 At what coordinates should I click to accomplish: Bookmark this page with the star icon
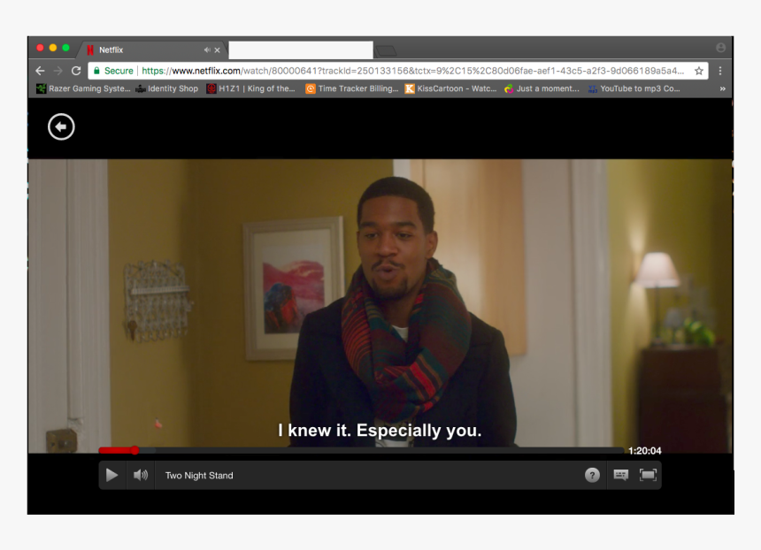click(x=699, y=71)
